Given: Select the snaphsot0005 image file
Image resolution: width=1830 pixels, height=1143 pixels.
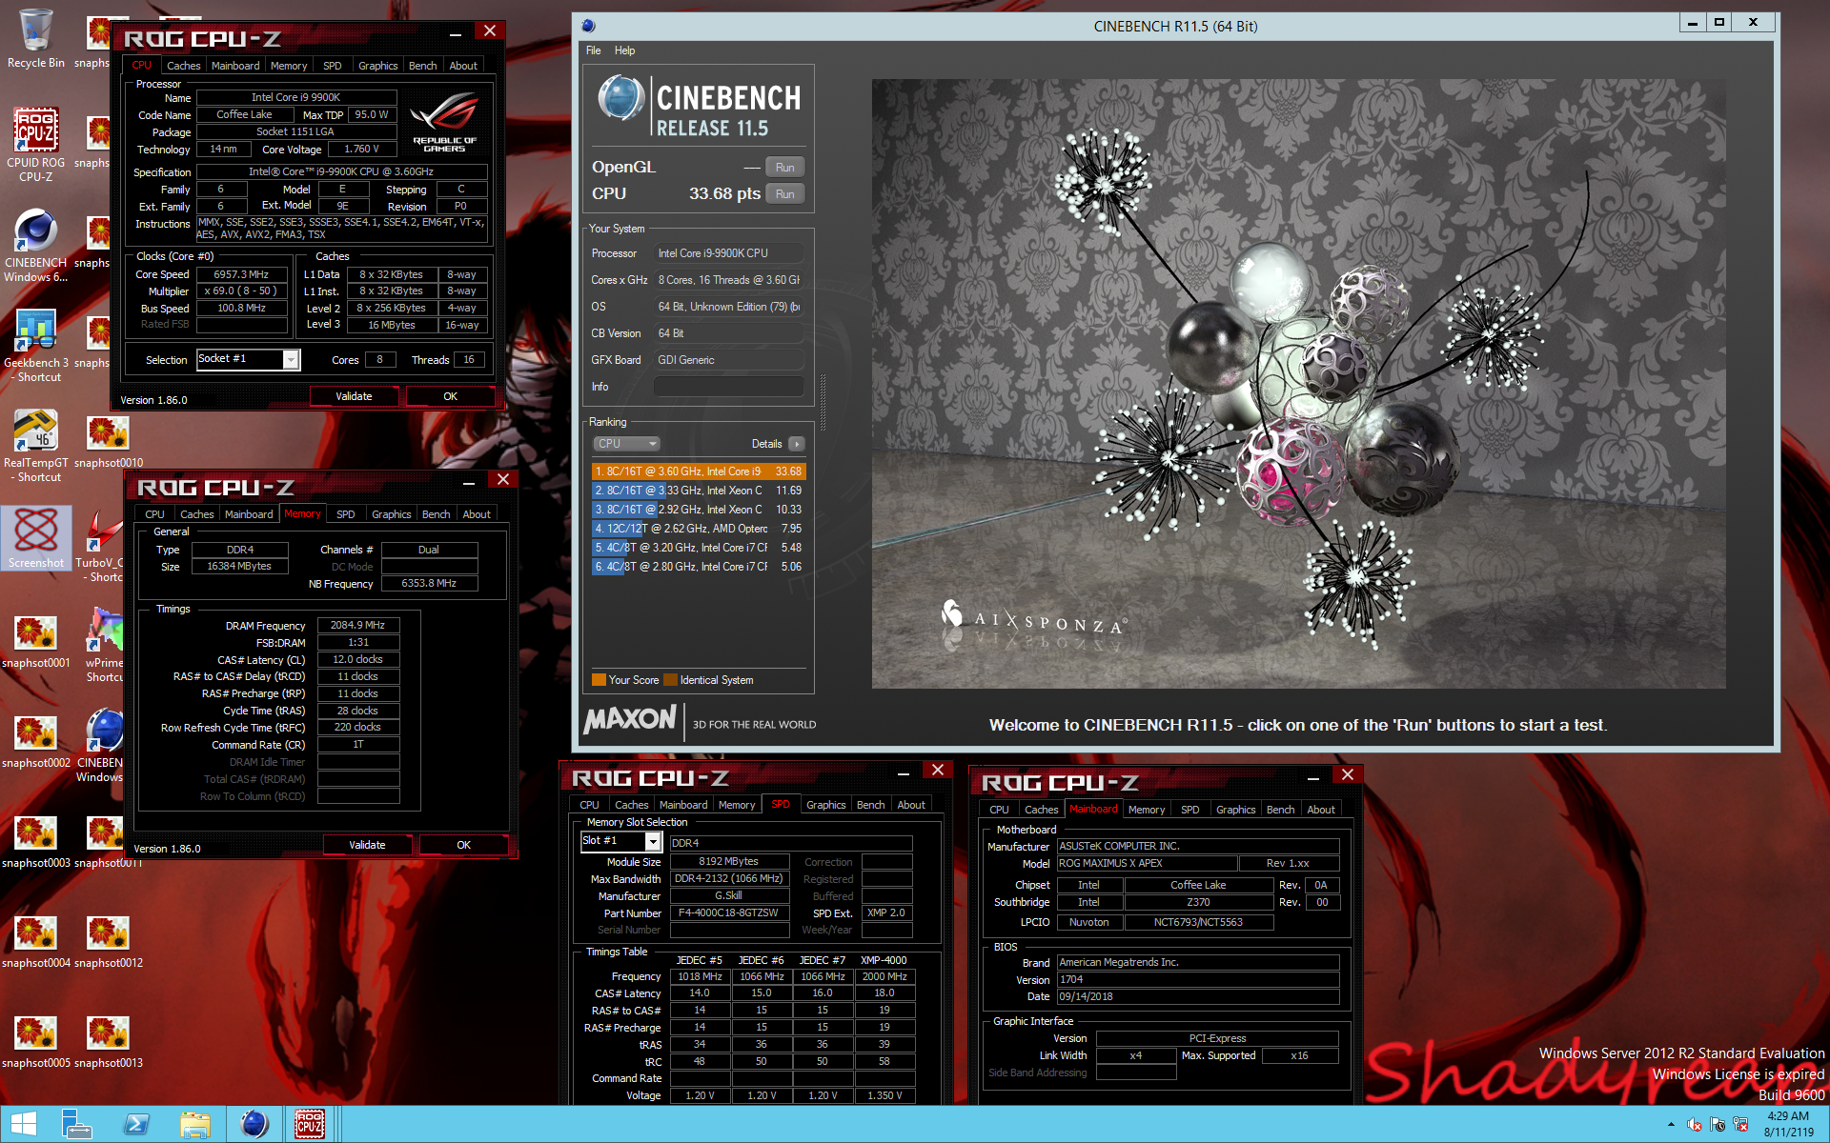Looking at the screenshot, I should [x=35, y=1042].
